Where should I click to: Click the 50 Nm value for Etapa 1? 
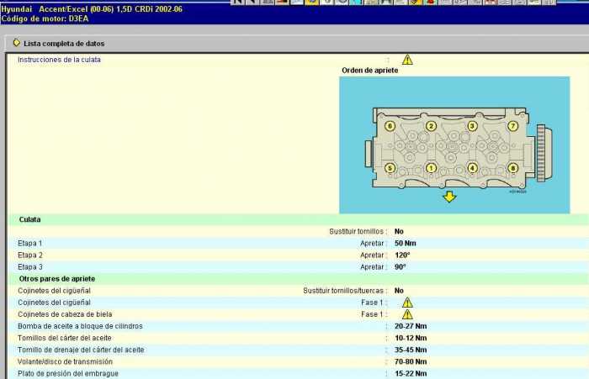pos(405,243)
